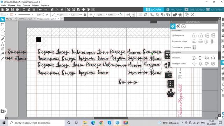Click the Fill page grid icon
The image size is (224, 126).
tap(194, 47)
